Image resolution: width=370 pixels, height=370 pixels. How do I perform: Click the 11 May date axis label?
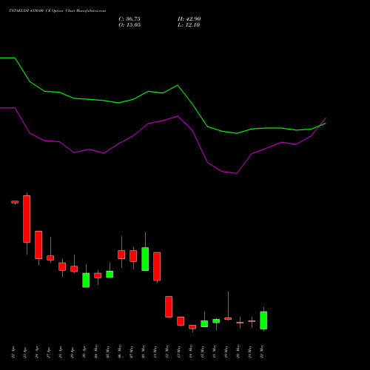pyautogui.click(x=155, y=351)
